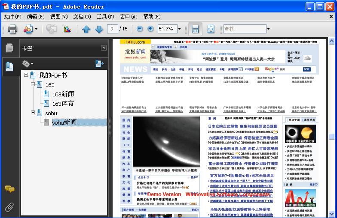Image resolution: width=337 pixels, height=218 pixels.
Task: Zoom out using the minus button
Action: pos(140,29)
